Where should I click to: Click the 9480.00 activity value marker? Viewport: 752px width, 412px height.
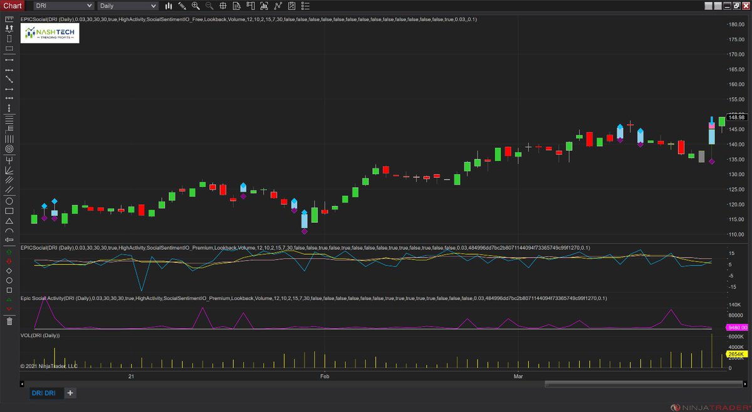click(738, 326)
